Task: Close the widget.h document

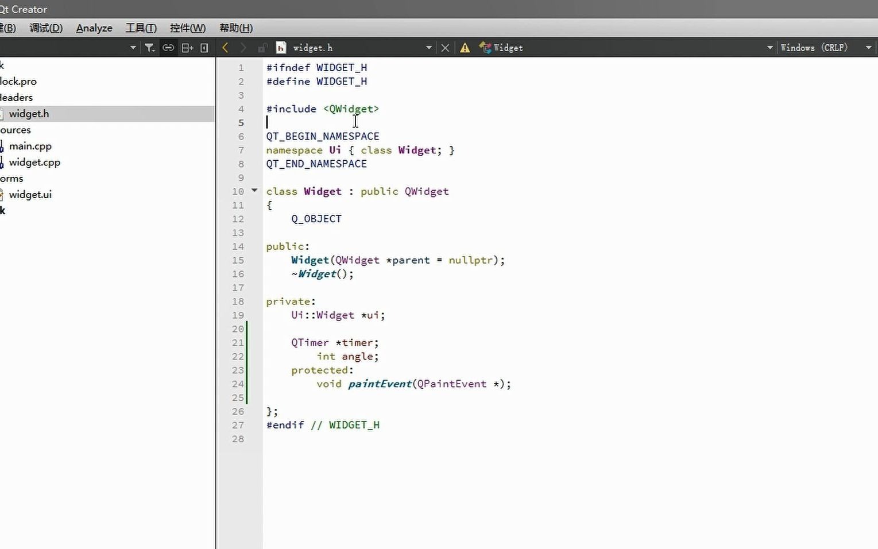Action: pyautogui.click(x=445, y=48)
